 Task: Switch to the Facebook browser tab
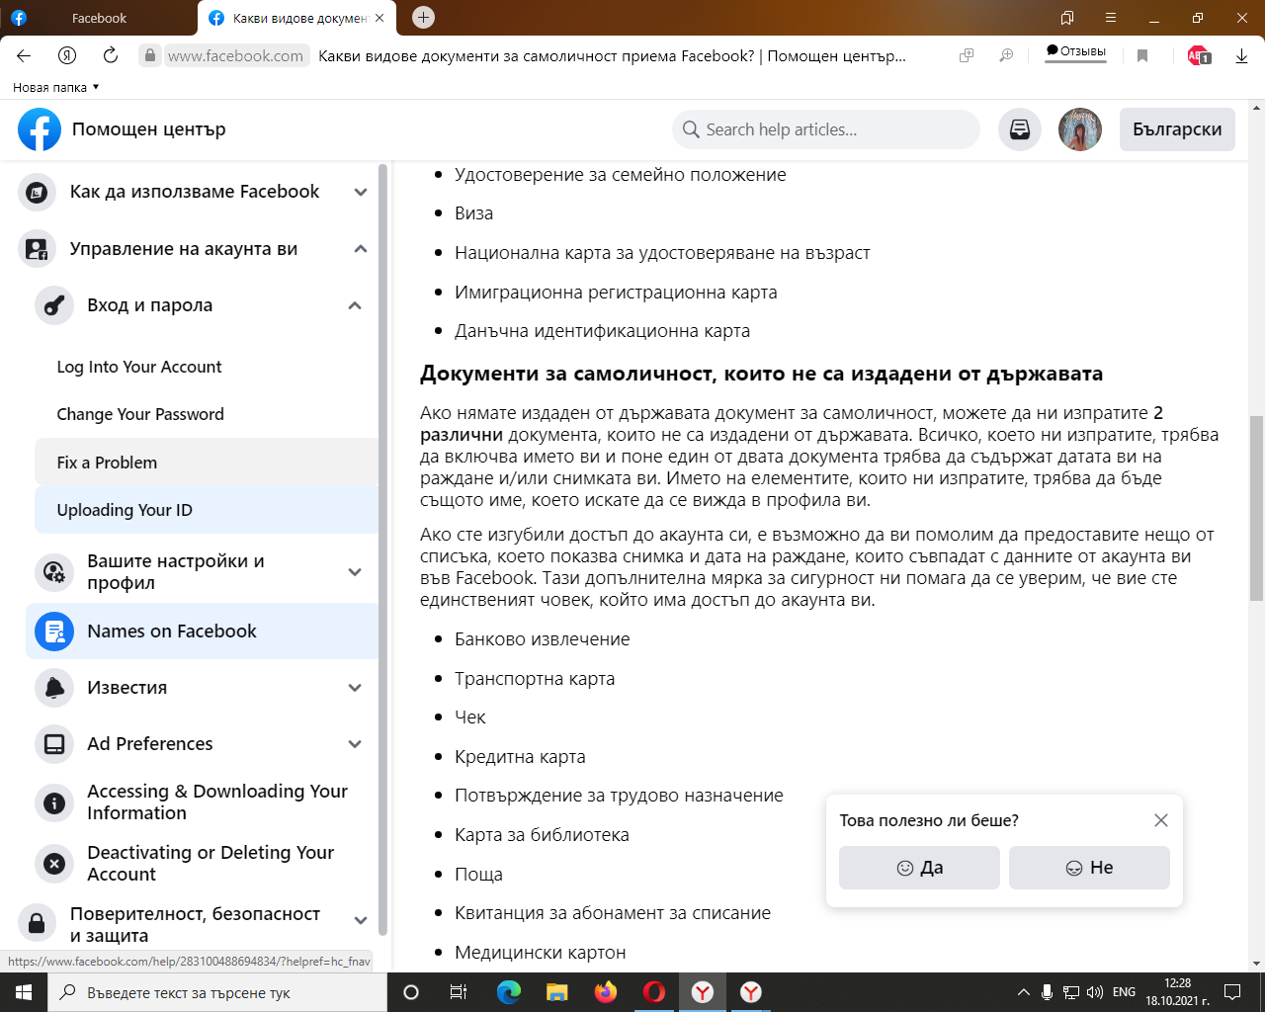coord(99,18)
